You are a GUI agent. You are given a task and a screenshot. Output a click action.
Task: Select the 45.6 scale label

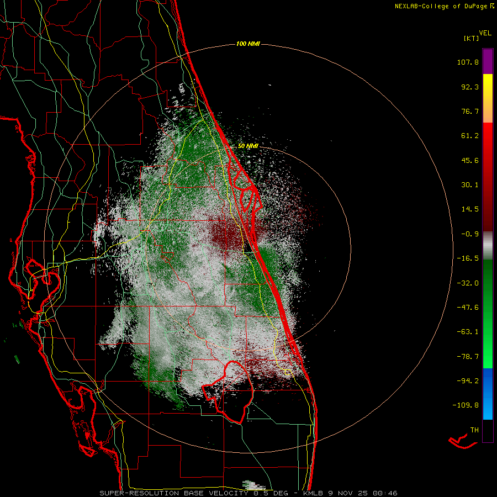click(x=470, y=160)
